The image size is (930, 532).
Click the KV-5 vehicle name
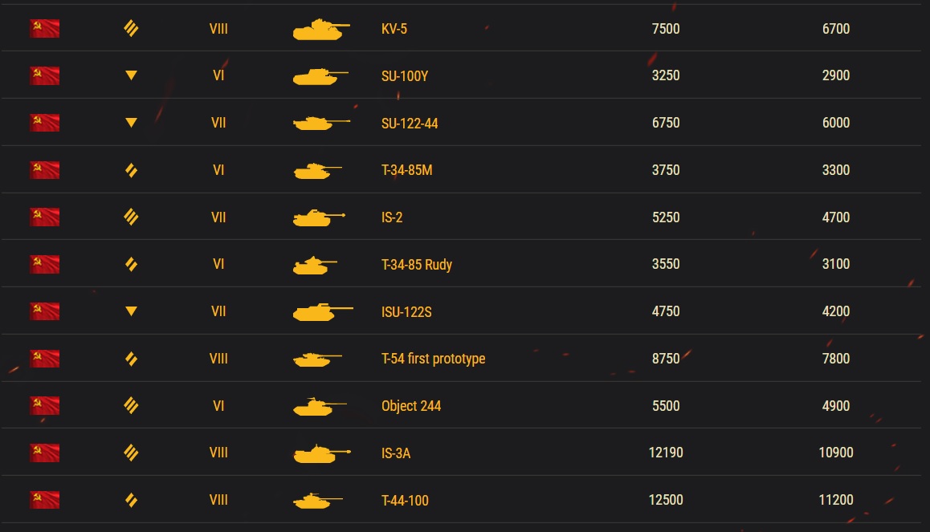point(394,29)
